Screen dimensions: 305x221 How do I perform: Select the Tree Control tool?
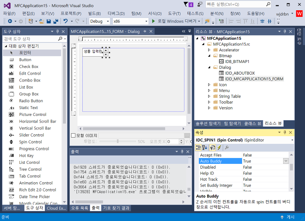coord(30,169)
